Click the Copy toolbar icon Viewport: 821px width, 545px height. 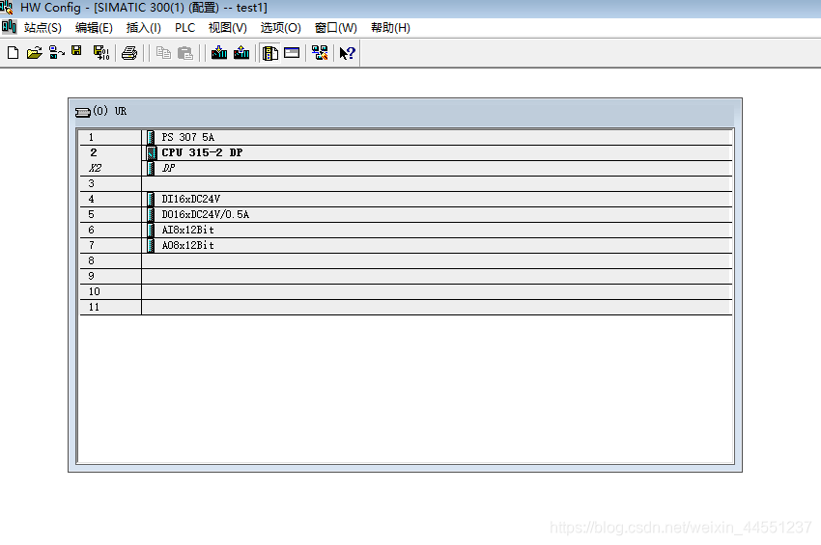tap(164, 53)
